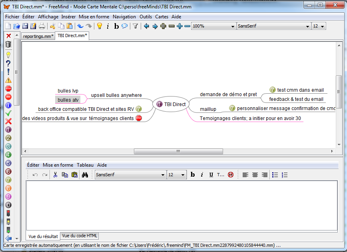This screenshot has height=252, width=347.
Task: Select the demande de démo et pret node
Action: click(228, 94)
